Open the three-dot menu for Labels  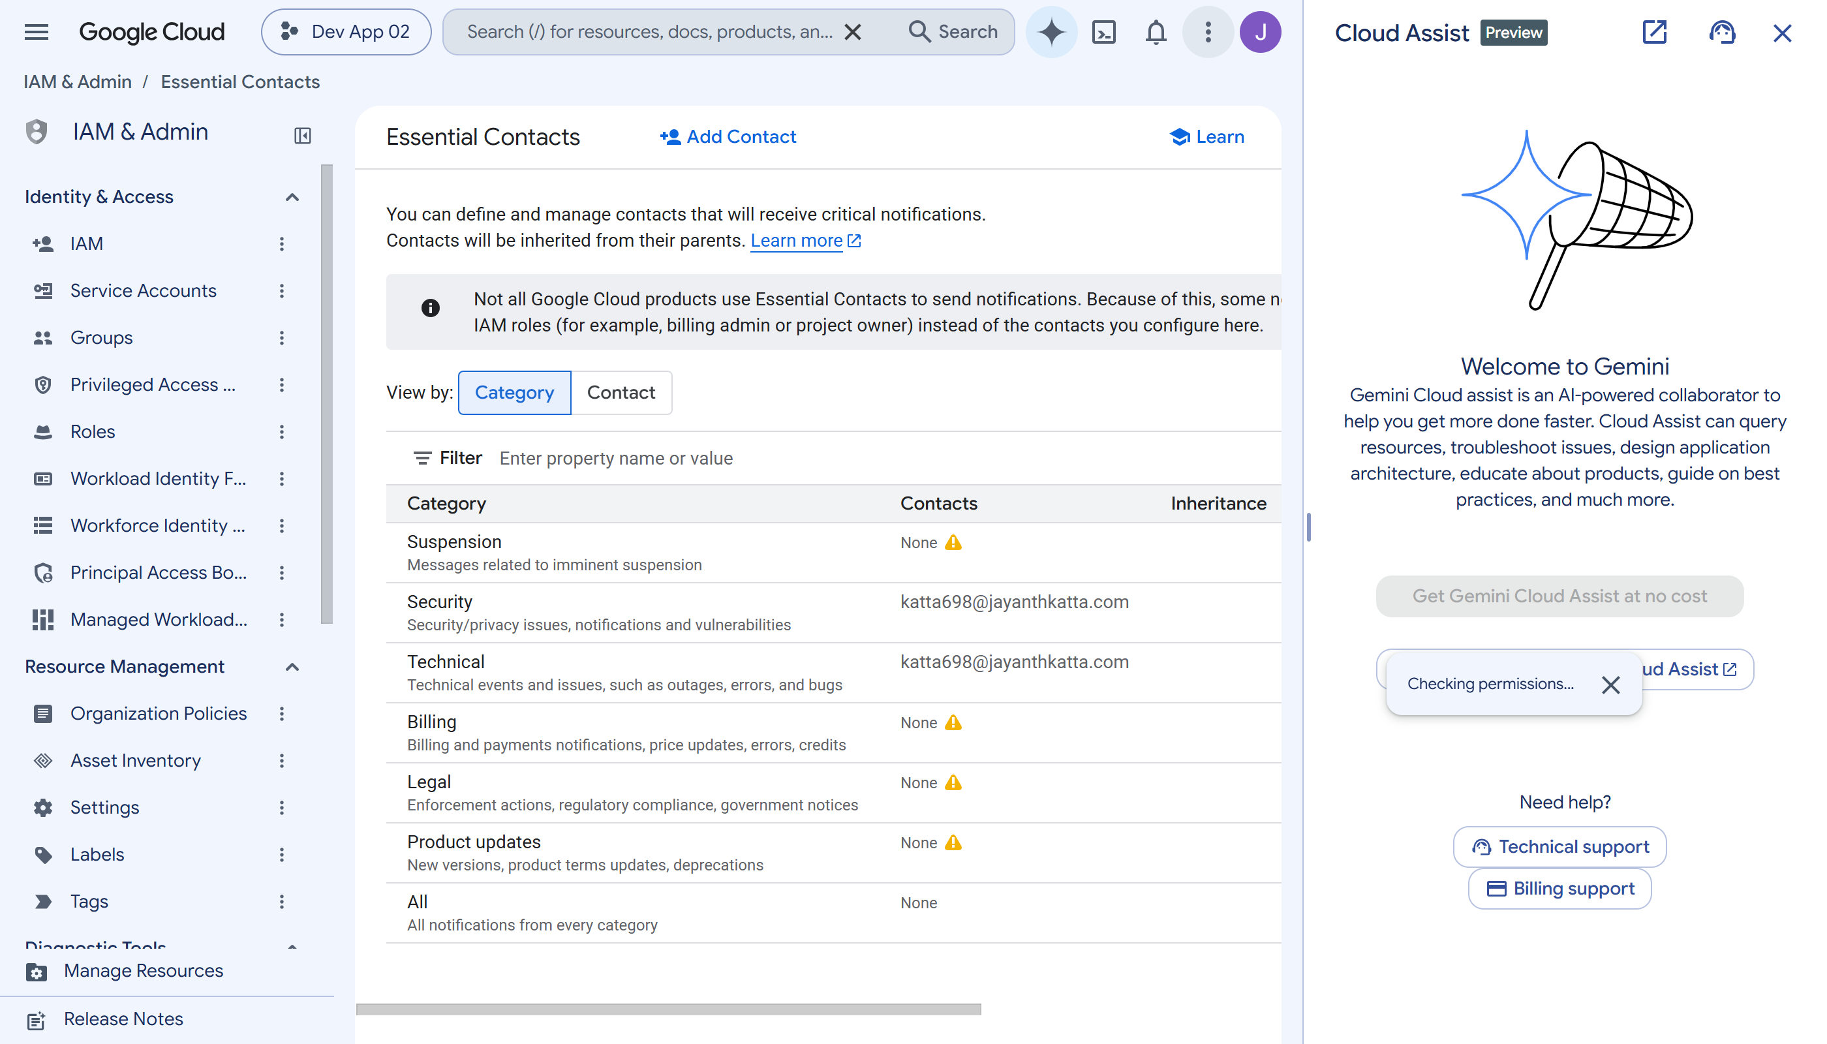pyautogui.click(x=282, y=855)
